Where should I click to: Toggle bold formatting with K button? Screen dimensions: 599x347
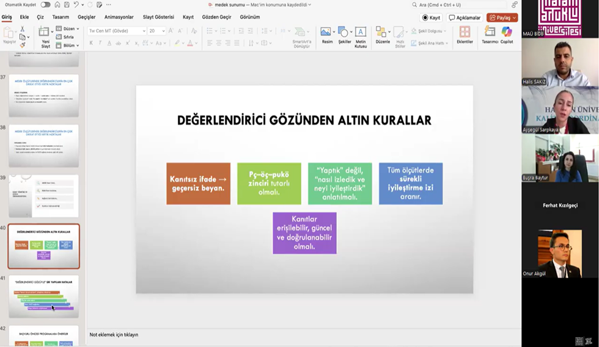click(x=91, y=43)
